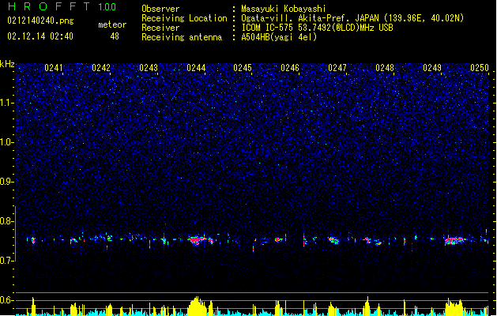The height and width of the screenshot is (316, 497).
Task: Click the 'Receiving antenna' label
Action: pyautogui.click(x=182, y=37)
